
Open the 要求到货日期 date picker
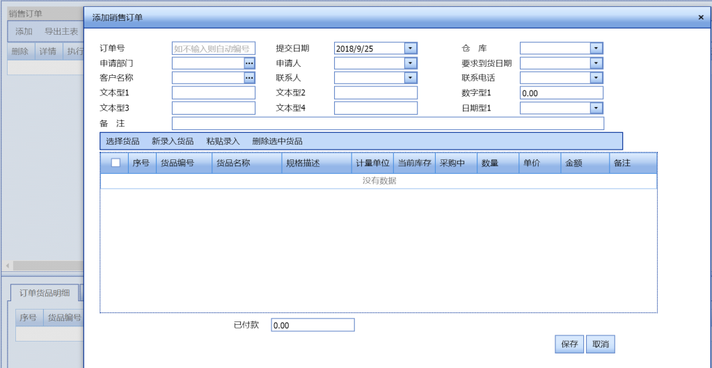click(596, 63)
